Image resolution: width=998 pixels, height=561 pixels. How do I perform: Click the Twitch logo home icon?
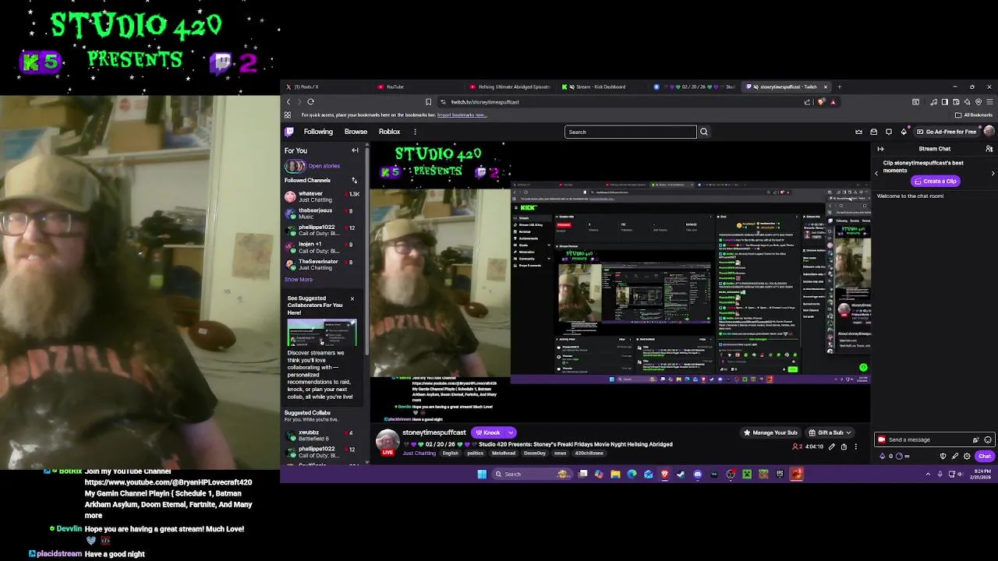coord(289,132)
